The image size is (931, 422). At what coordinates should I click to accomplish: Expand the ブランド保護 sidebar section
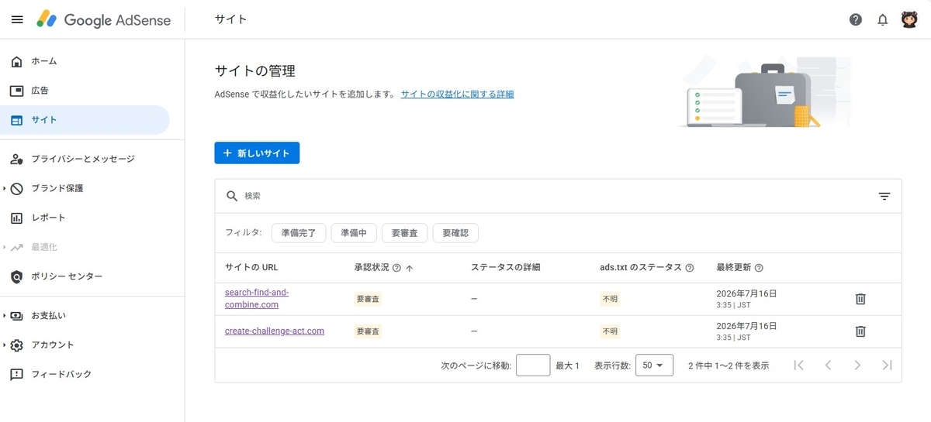(x=57, y=188)
